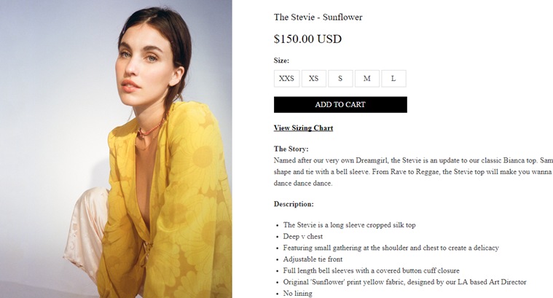Viewport: 553px width, 298px height.
Task: Click the ADD TO CART button
Action: coord(340,105)
